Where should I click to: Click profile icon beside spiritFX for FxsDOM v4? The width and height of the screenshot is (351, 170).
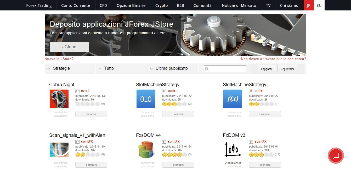tap(164, 142)
